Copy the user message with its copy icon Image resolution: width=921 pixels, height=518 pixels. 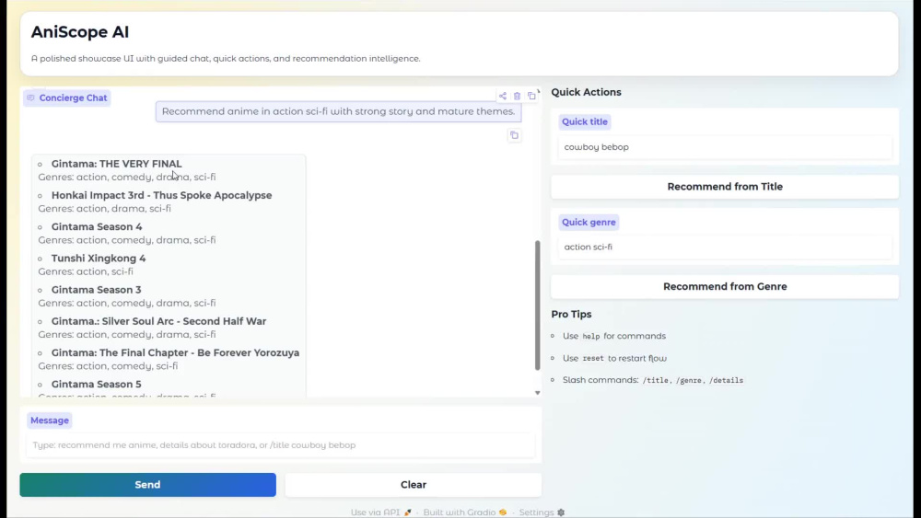(514, 135)
